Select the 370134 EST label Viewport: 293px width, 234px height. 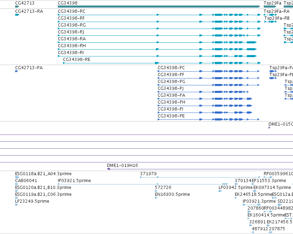[243, 181]
